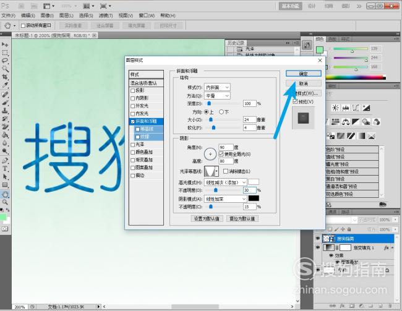Toggle the 使用全局光 checkbox
Screen dimensions: 402x311
[x=221, y=154]
